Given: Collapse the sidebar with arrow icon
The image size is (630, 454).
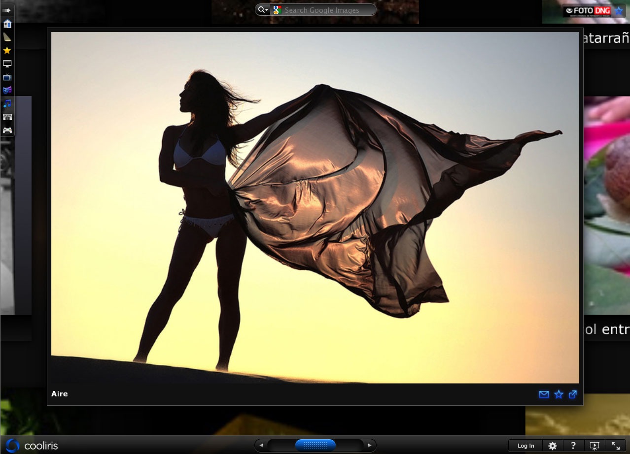Looking at the screenshot, I should (x=7, y=10).
